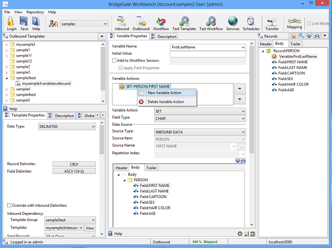
Task: Open the Mapping tool
Action: [294, 23]
